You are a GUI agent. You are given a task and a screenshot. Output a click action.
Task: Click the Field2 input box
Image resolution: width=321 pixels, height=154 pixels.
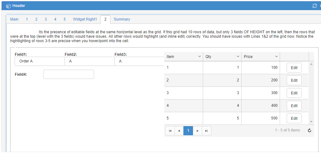tap(90, 61)
